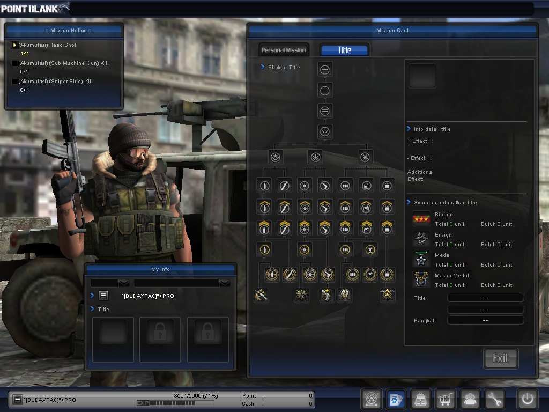Expand the Struktur Title arrow
This screenshot has width=549, height=412.
click(x=263, y=67)
